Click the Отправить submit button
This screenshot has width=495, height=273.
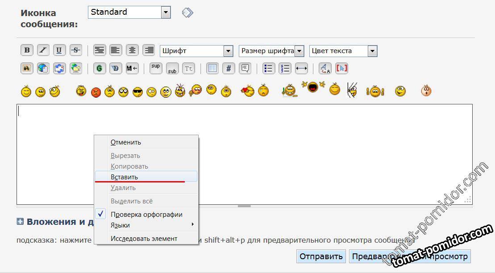click(x=321, y=256)
